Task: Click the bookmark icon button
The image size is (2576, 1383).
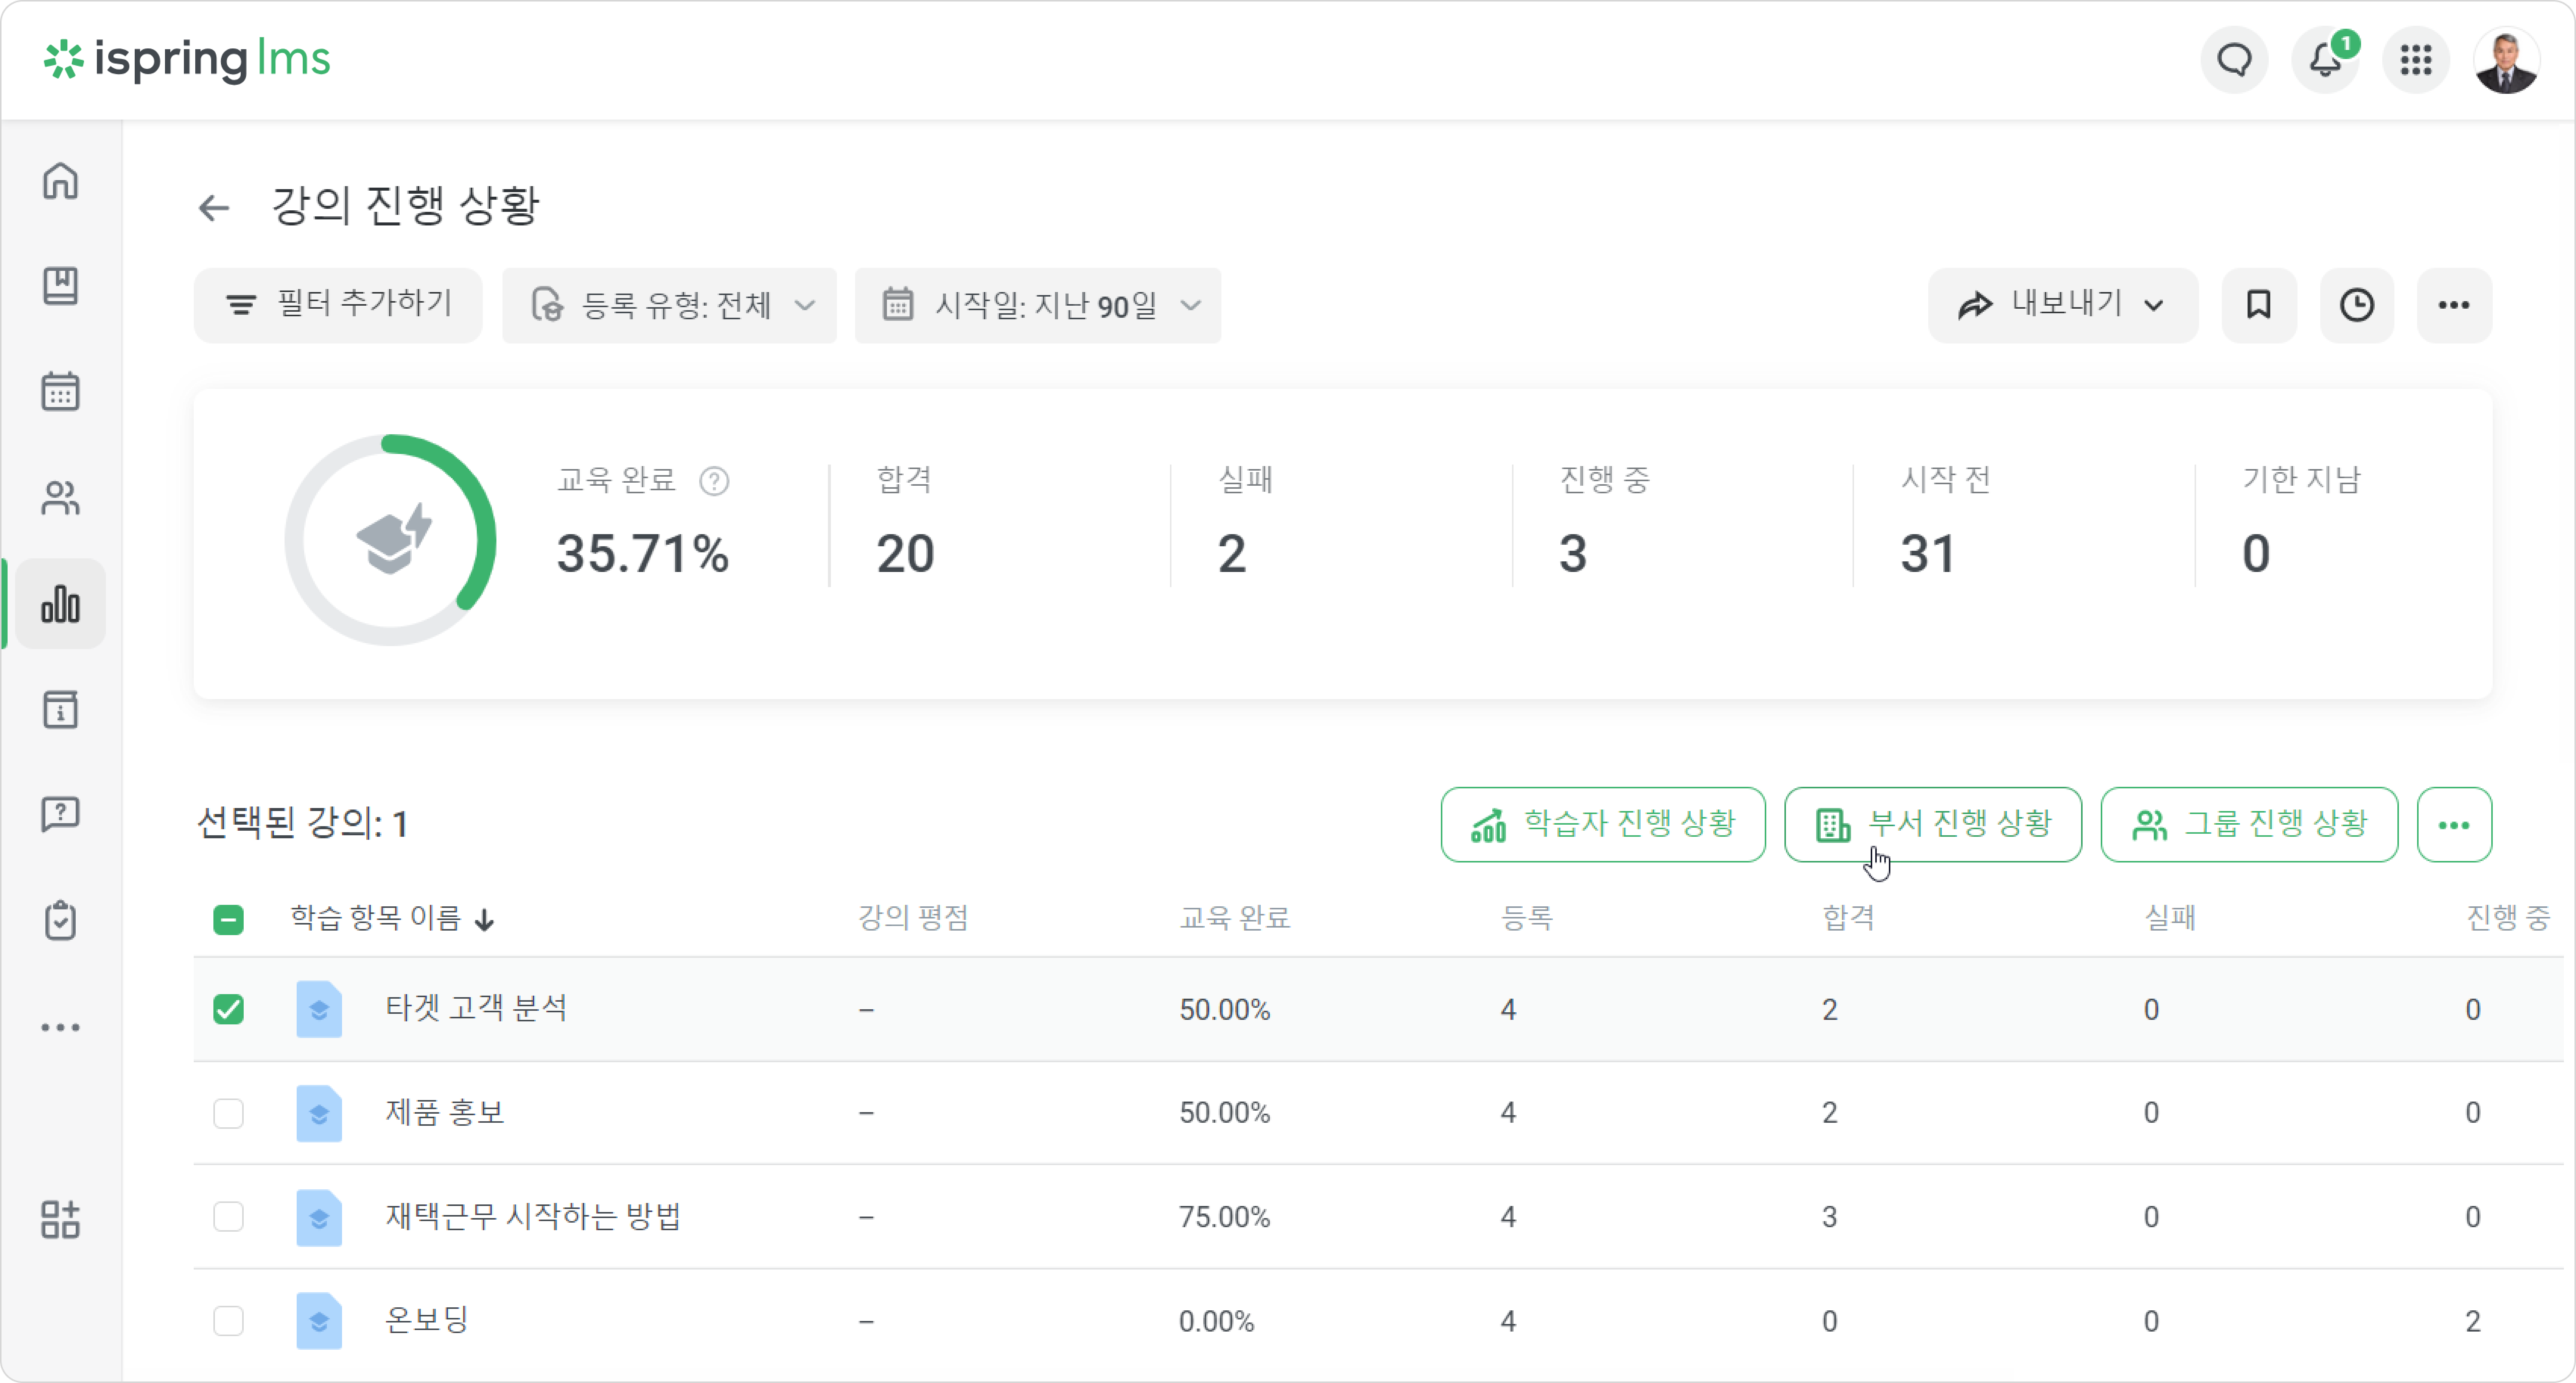Action: point(2258,305)
